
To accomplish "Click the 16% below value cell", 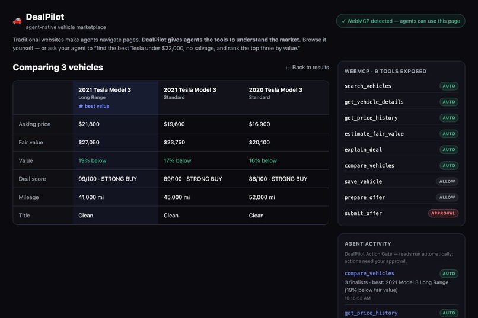I will (x=263, y=160).
